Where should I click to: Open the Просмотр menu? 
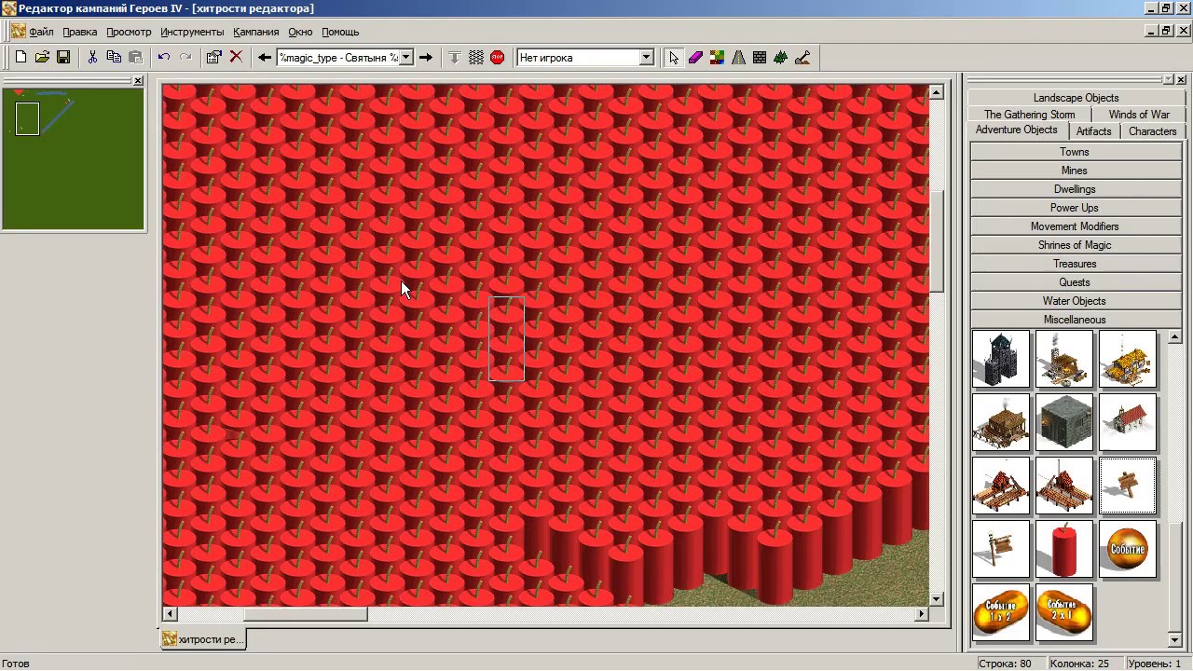pyautogui.click(x=129, y=32)
